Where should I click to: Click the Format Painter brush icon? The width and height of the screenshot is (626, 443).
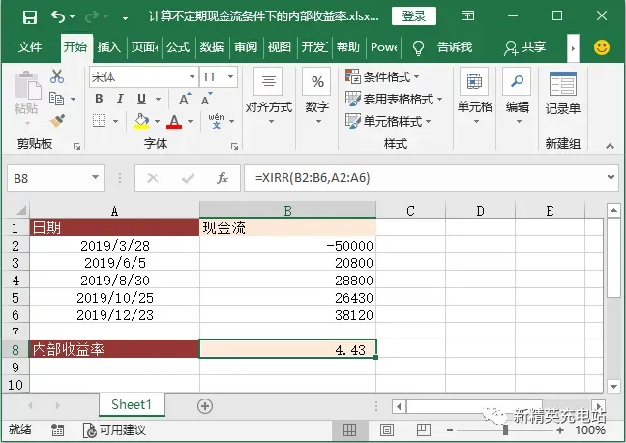tap(57, 121)
